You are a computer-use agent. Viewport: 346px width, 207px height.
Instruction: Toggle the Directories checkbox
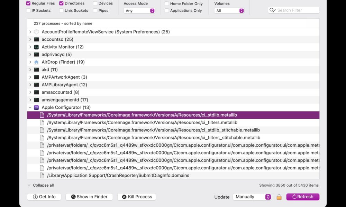[61, 3]
